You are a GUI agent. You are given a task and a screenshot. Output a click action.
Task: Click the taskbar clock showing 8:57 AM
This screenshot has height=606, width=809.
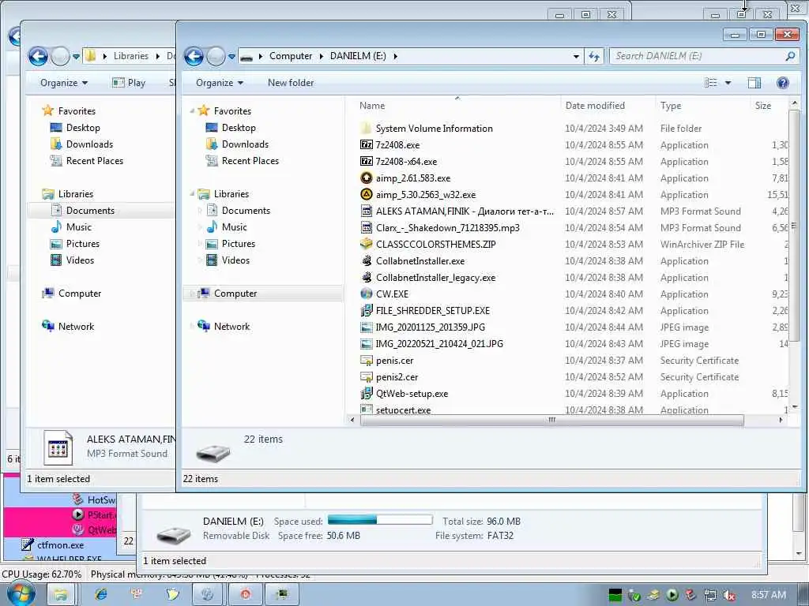769,595
